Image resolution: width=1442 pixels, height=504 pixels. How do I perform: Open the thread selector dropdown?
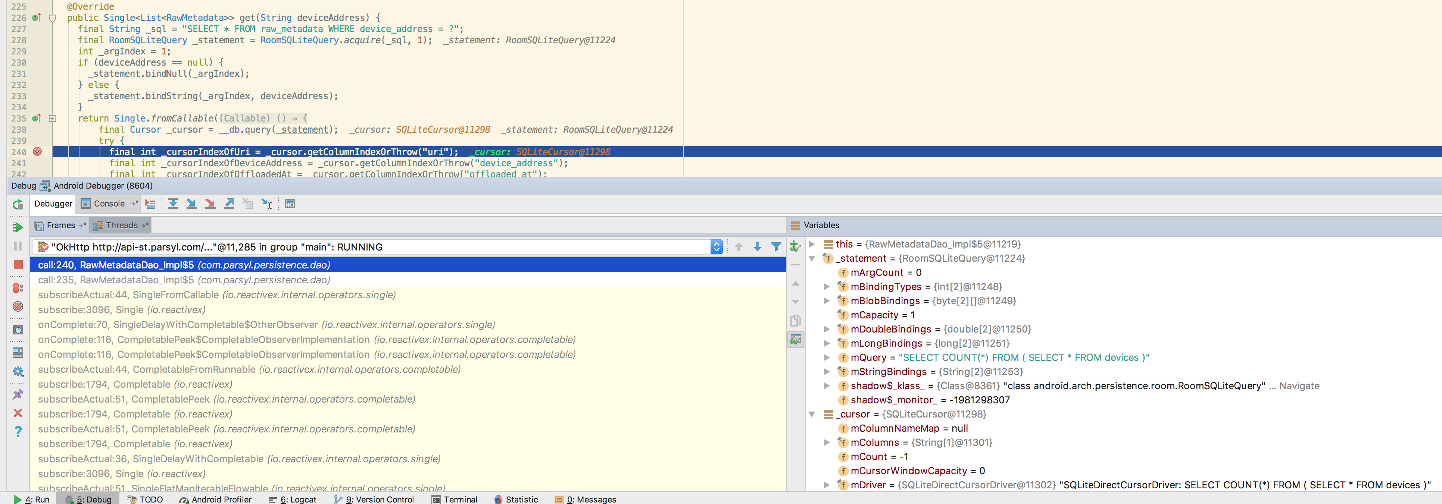[716, 247]
